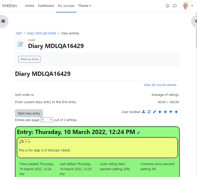This screenshot has height=177, width=197.
Task: Expand the Theme menu
Action: coord(85,6)
